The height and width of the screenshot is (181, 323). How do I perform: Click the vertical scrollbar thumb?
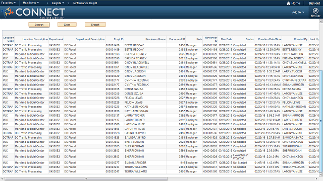click(321, 121)
